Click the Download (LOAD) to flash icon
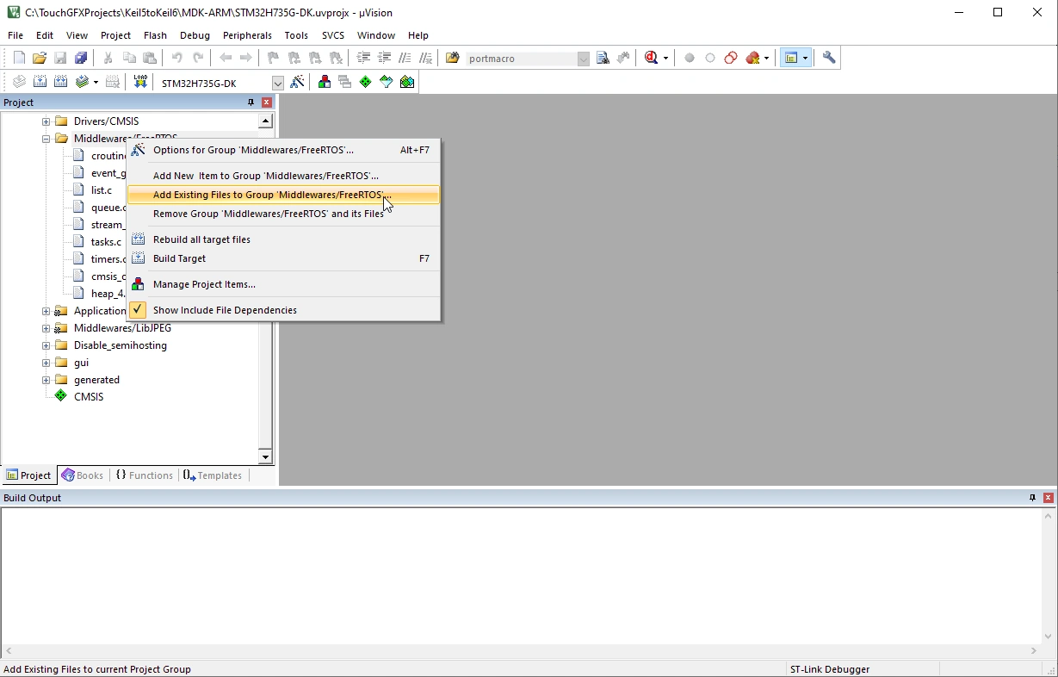The width and height of the screenshot is (1058, 677). (140, 82)
